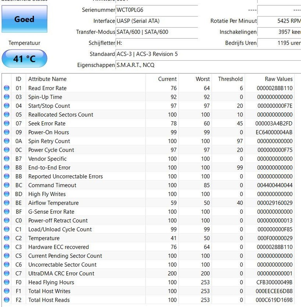
Task: Click the status orb for End-to-End Error
Action: pyautogui.click(x=7, y=167)
